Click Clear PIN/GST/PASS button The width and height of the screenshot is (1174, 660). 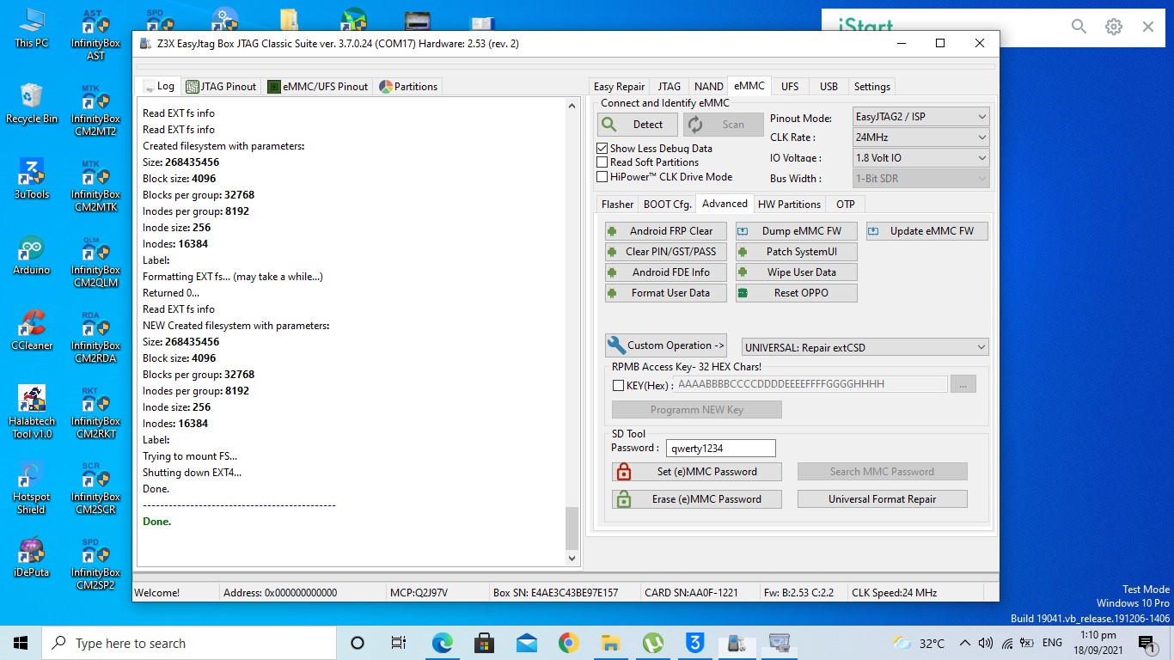[x=666, y=252]
